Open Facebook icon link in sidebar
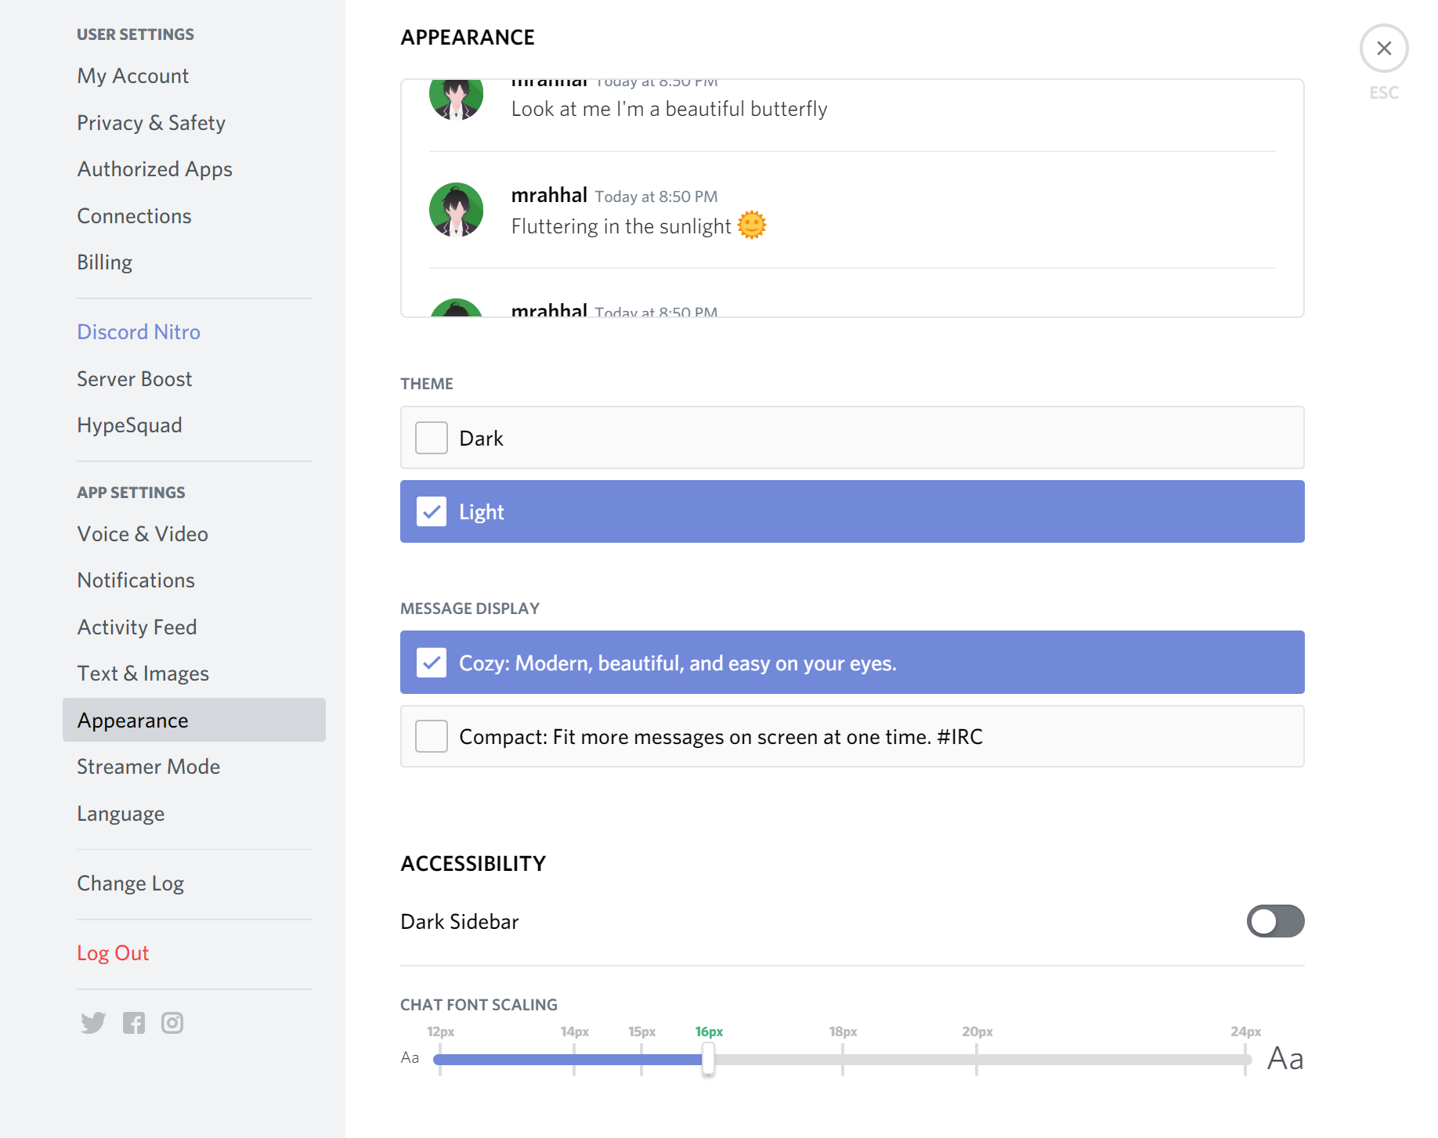Image resolution: width=1438 pixels, height=1138 pixels. tap(134, 1023)
